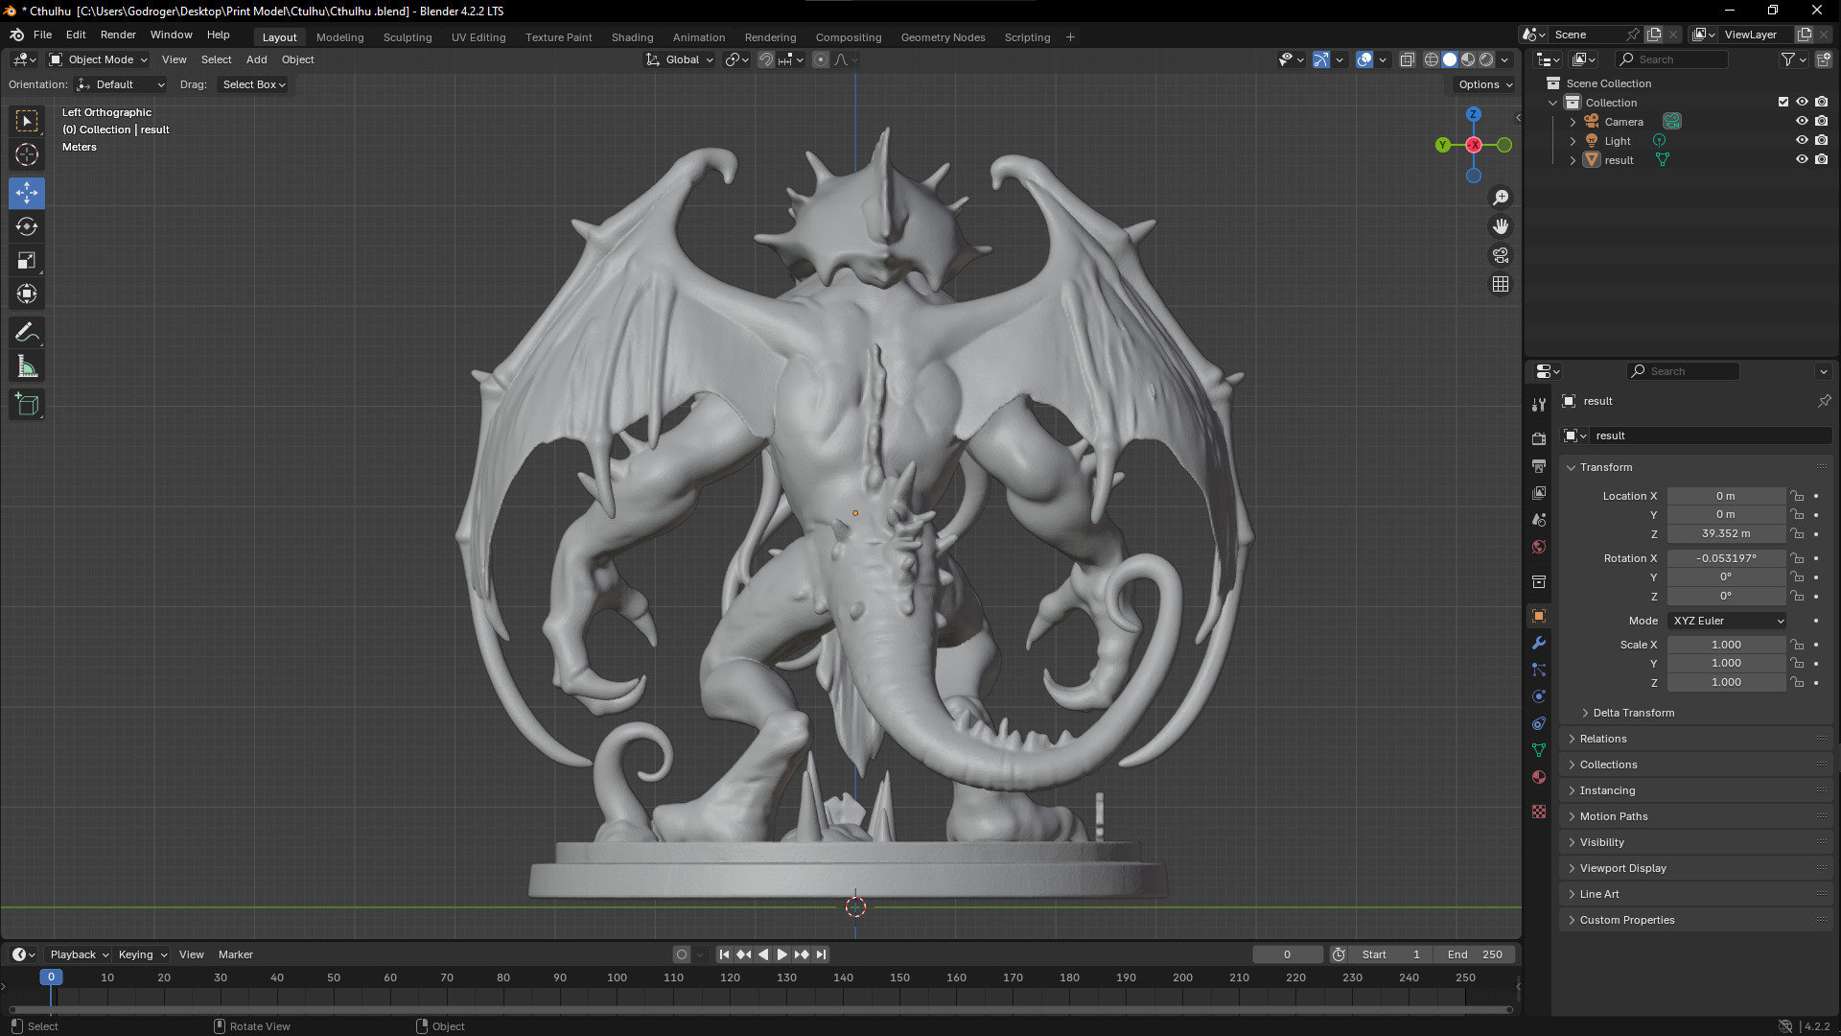Toggle the Snap magnet button
Viewport: 1841px width, 1036px height.
[x=766, y=59]
